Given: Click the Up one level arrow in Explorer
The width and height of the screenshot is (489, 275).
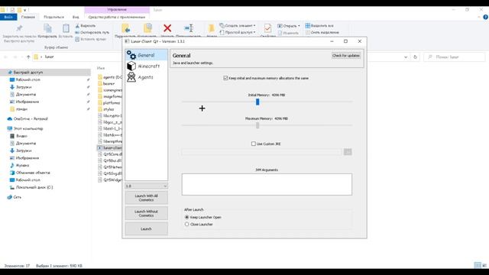Looking at the screenshot, I should pyautogui.click(x=28, y=57).
